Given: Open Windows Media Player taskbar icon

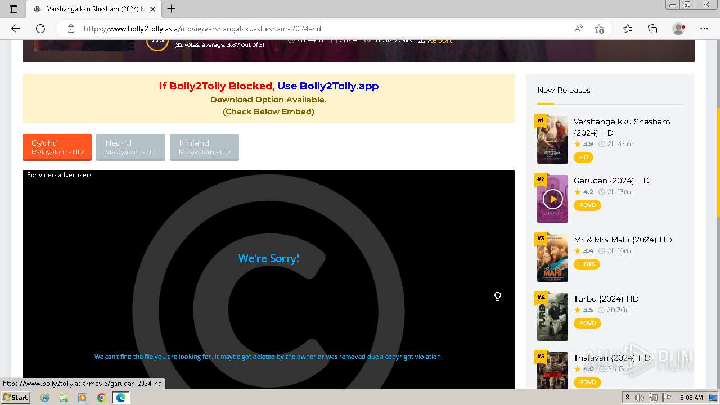Looking at the screenshot, I should click(83, 398).
